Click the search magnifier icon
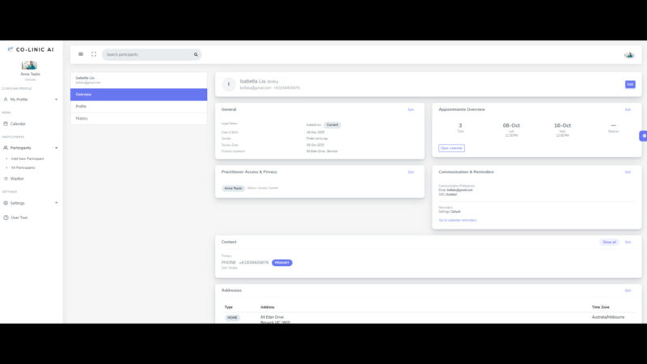The height and width of the screenshot is (364, 647). tap(195, 55)
